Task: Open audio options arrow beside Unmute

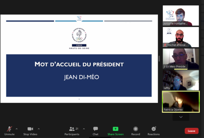Action: tap(17, 129)
